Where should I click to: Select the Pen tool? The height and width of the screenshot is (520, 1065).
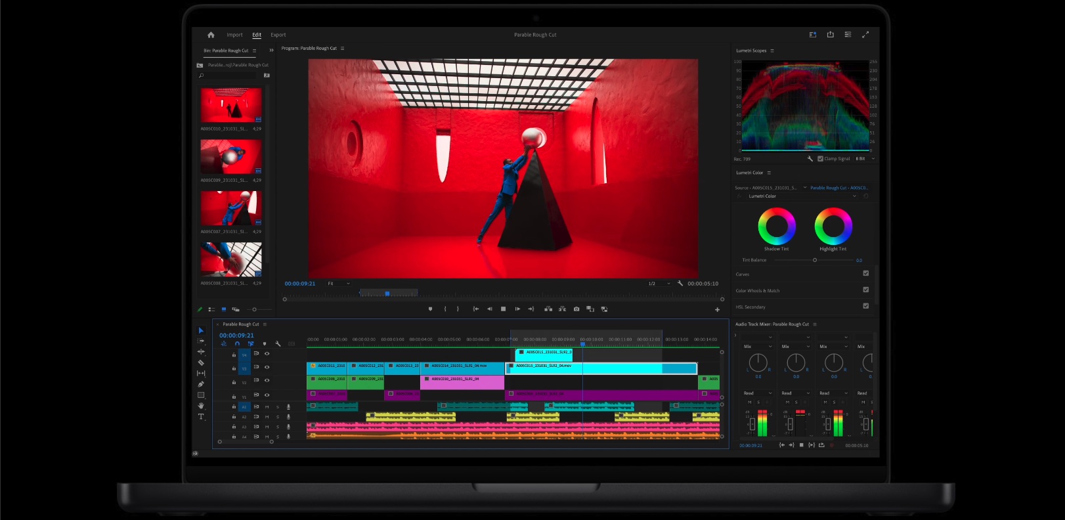(x=201, y=384)
